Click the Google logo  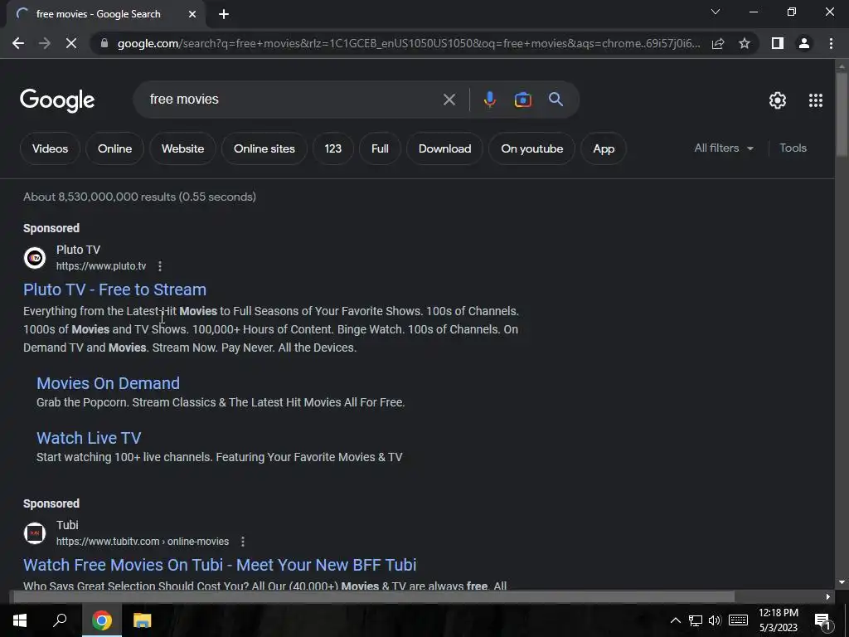[x=57, y=100]
